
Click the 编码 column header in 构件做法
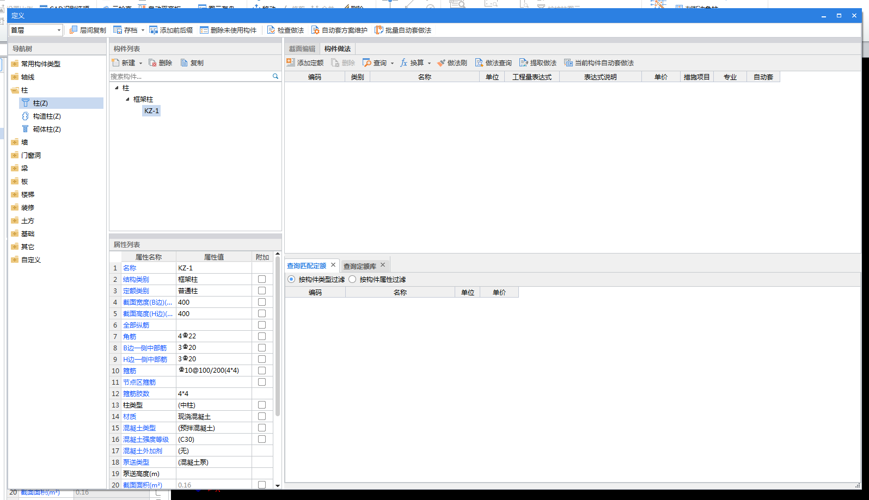(x=315, y=77)
